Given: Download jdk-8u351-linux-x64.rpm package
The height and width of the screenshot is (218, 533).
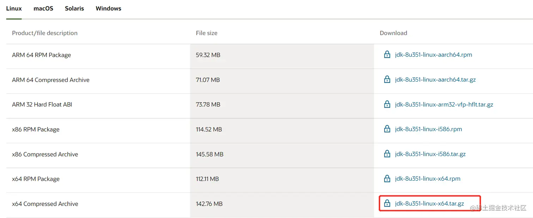Looking at the screenshot, I should coord(428,179).
